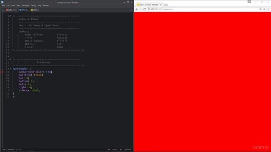Click the status icon between the language mode and Spaces controls
271x152 pixels.
click(121, 150)
